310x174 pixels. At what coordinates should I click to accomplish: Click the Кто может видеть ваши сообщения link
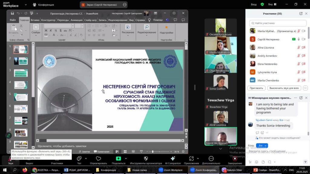point(279,138)
